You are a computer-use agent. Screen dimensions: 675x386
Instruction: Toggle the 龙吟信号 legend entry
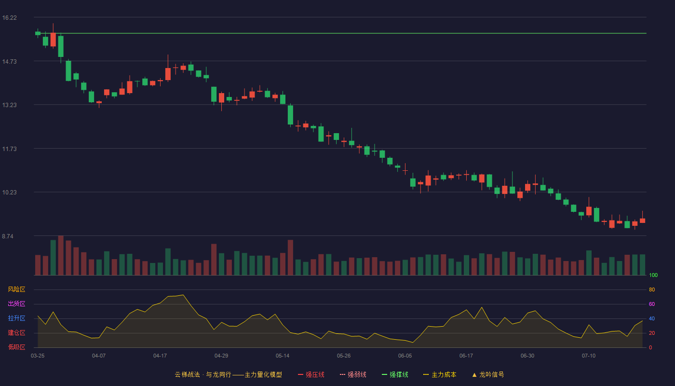487,374
